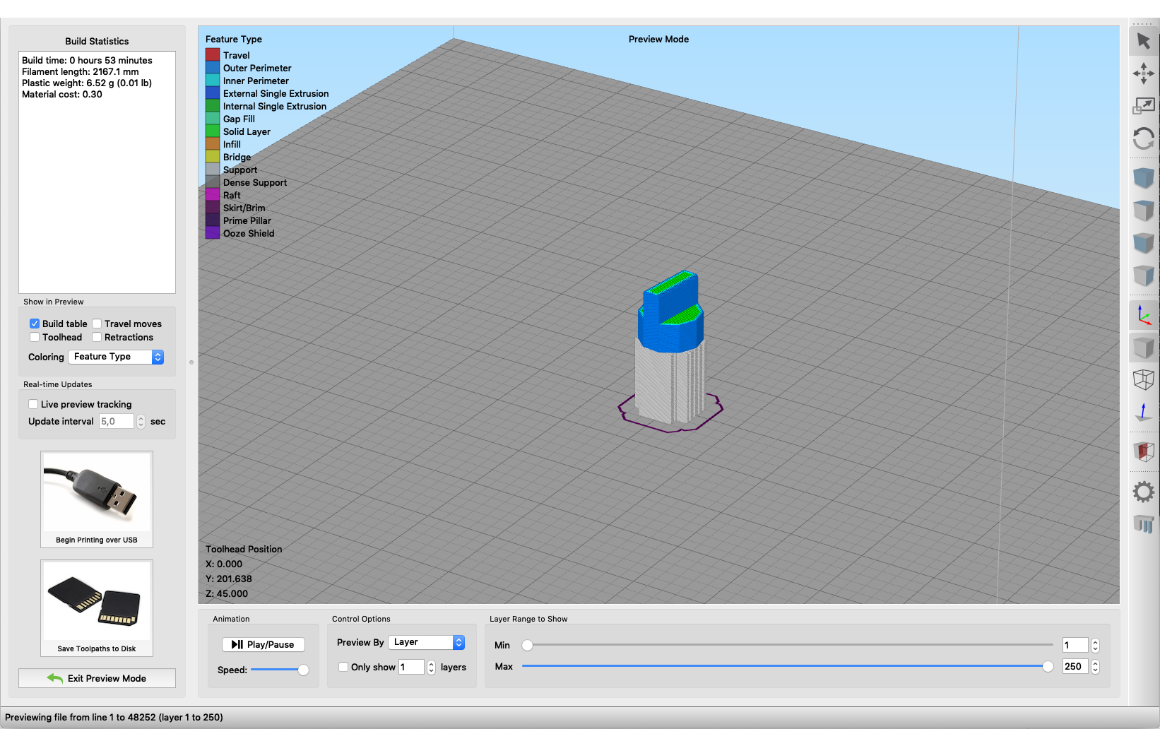The height and width of the screenshot is (729, 1160).
Task: Click the Min layer number field
Action: click(1075, 645)
